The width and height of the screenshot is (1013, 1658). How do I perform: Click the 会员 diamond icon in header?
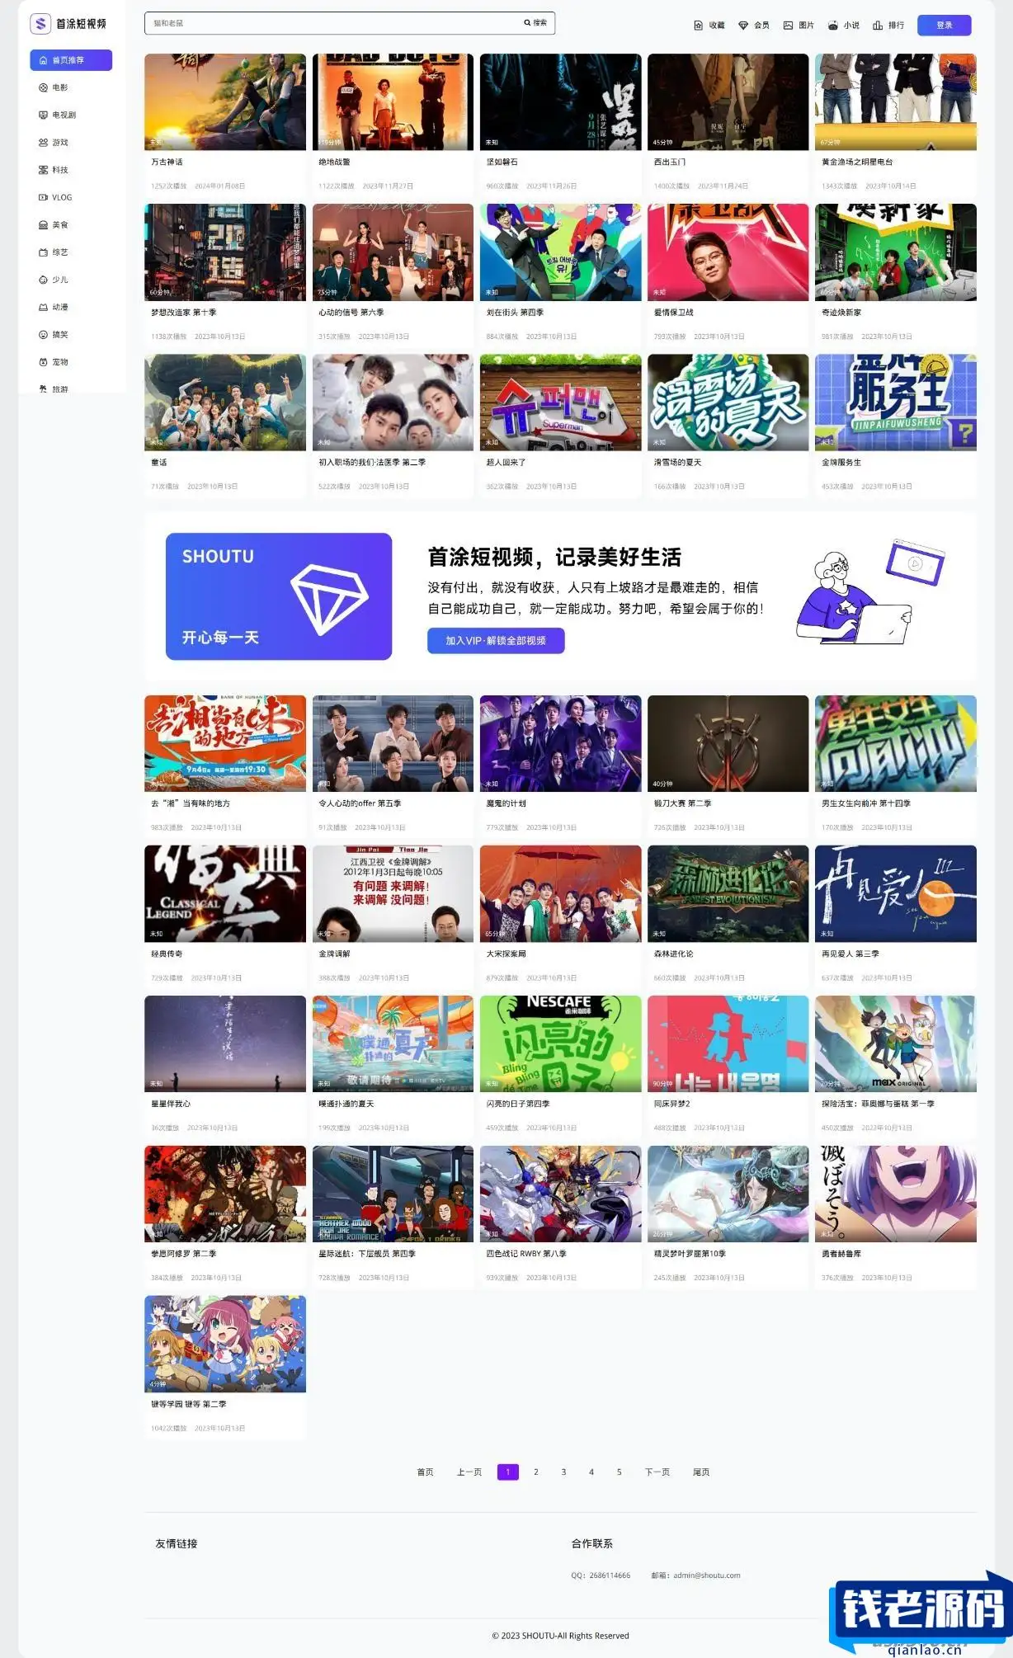click(x=742, y=25)
